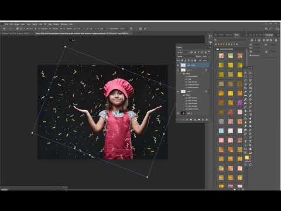281x211 pixels.
Task: Click Align left edges icon in Properties
Action: 252,40
